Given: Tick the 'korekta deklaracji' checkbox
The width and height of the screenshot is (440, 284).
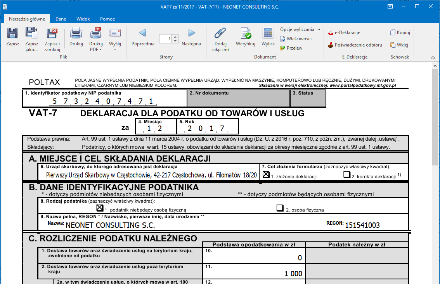Looking at the screenshot, I should 347,175.
